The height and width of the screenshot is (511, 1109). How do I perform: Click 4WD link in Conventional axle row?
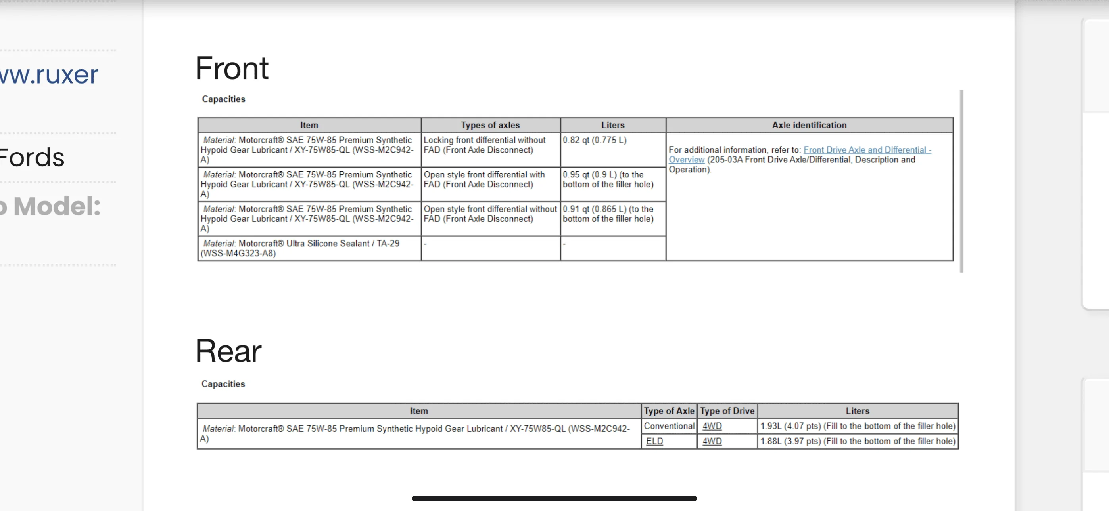[x=712, y=426]
